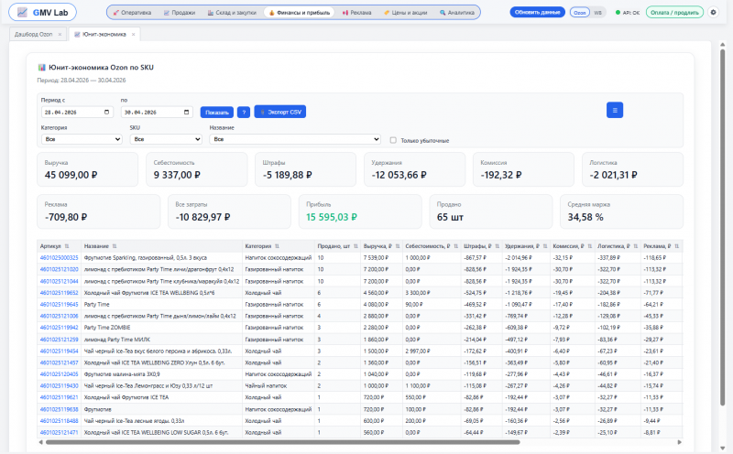733x454 pixels.
Task: Open settings via the gear icon
Action: (714, 13)
